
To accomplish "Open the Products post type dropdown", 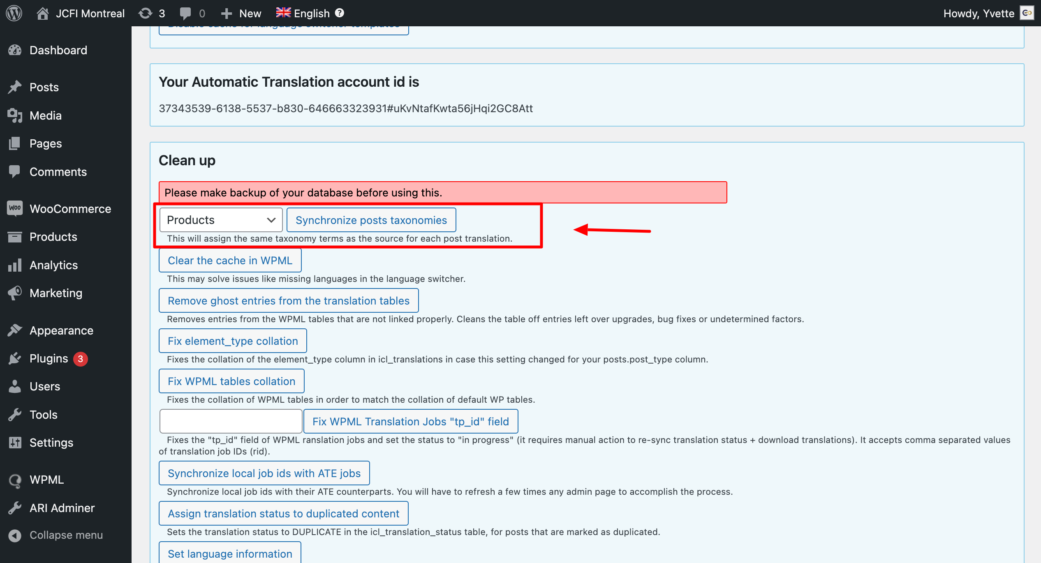I will point(221,220).
